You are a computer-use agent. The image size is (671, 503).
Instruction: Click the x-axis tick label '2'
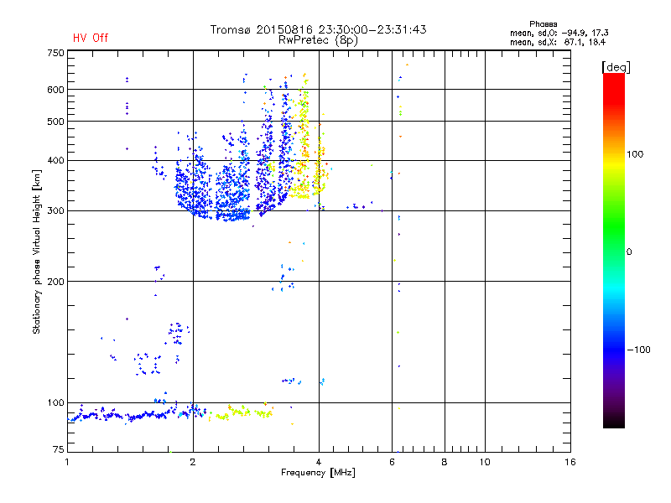coord(193,462)
